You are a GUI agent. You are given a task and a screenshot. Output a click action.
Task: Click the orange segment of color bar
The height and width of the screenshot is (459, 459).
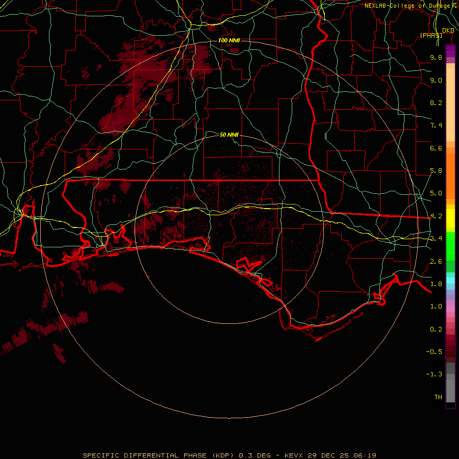[x=450, y=175]
